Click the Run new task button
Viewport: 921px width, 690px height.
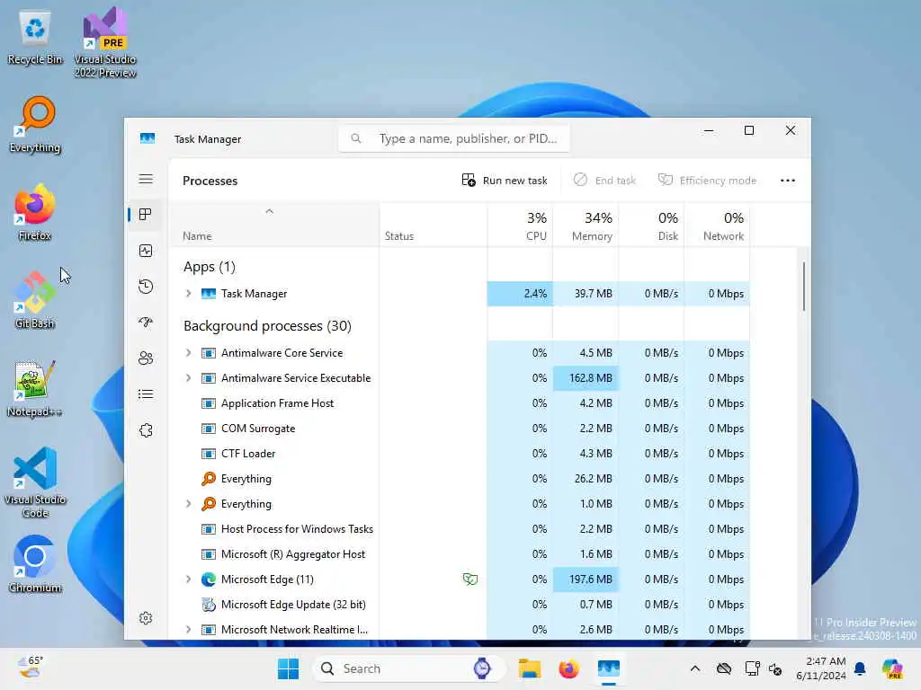(x=505, y=181)
